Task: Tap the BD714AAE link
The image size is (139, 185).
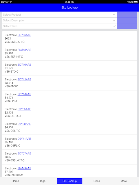Action: pyautogui.click(x=24, y=94)
